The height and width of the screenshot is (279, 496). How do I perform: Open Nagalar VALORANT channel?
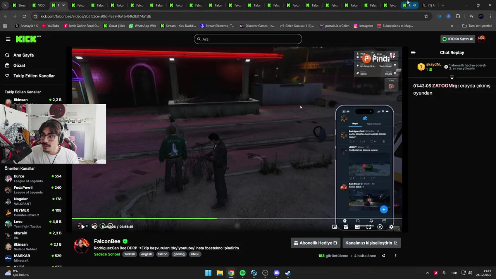(33, 201)
